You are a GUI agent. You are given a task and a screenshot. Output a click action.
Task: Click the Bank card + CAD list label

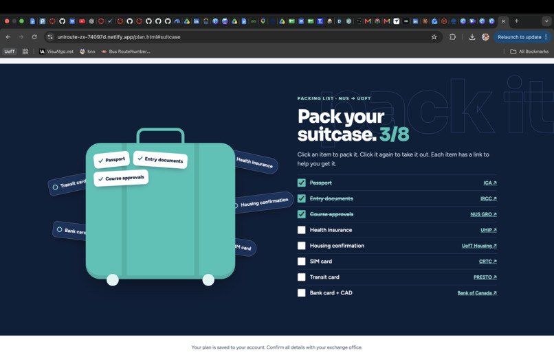(x=331, y=292)
